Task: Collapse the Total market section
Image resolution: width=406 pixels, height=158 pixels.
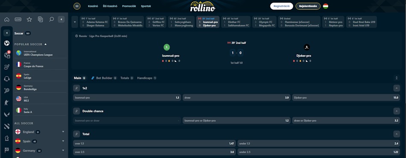Action: [x=397, y=134]
